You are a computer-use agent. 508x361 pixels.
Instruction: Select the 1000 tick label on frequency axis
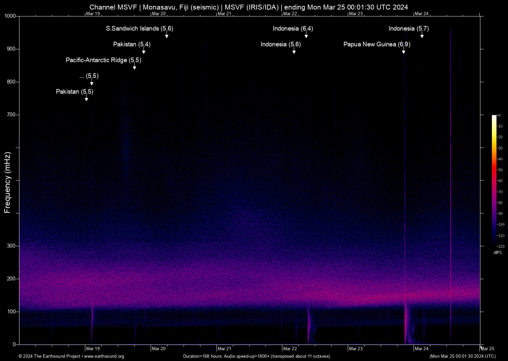[10, 16]
